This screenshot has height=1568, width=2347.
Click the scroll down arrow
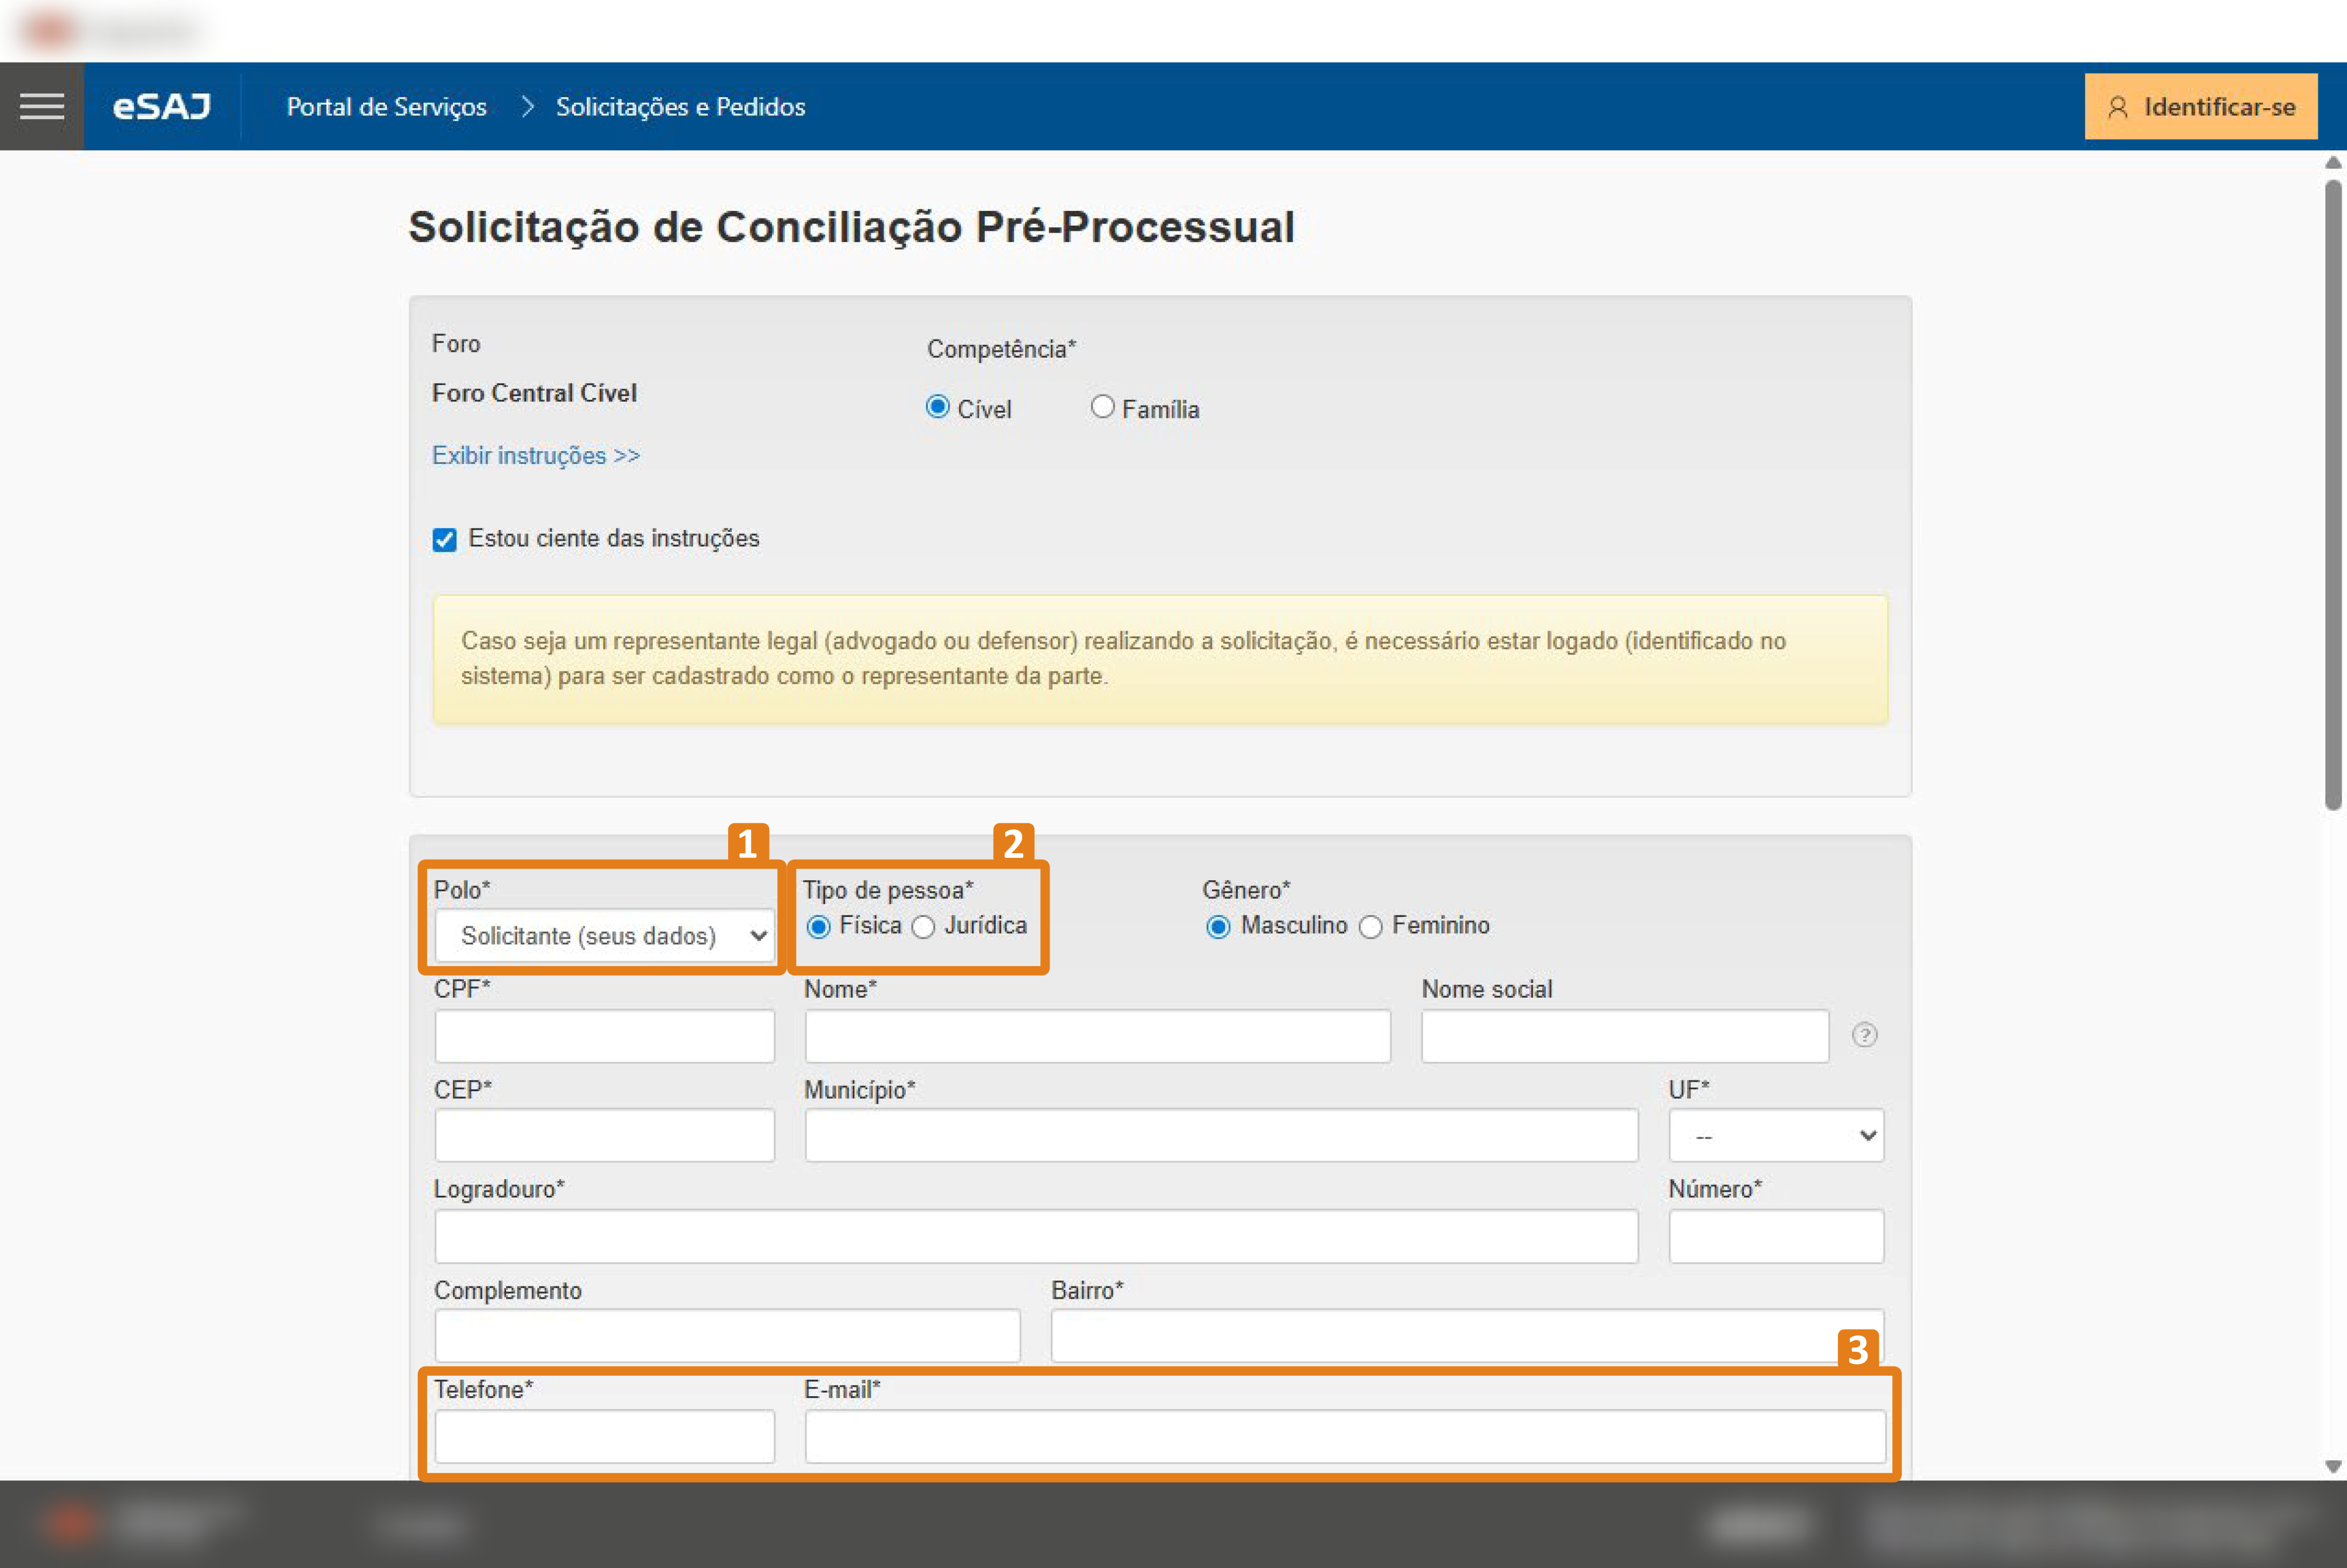2333,1467
